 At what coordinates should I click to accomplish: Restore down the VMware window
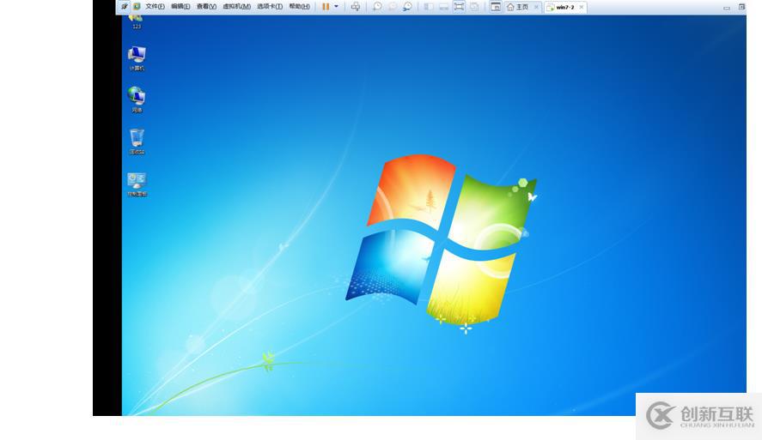coord(741,7)
